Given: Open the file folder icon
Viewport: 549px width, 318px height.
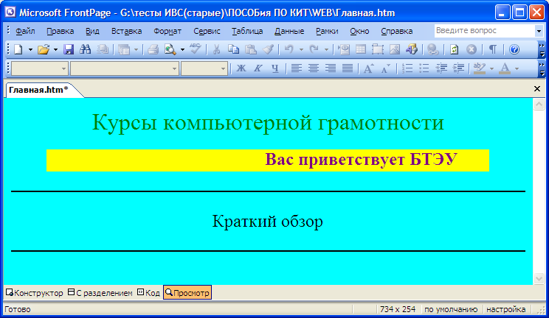Looking at the screenshot, I should 44,49.
